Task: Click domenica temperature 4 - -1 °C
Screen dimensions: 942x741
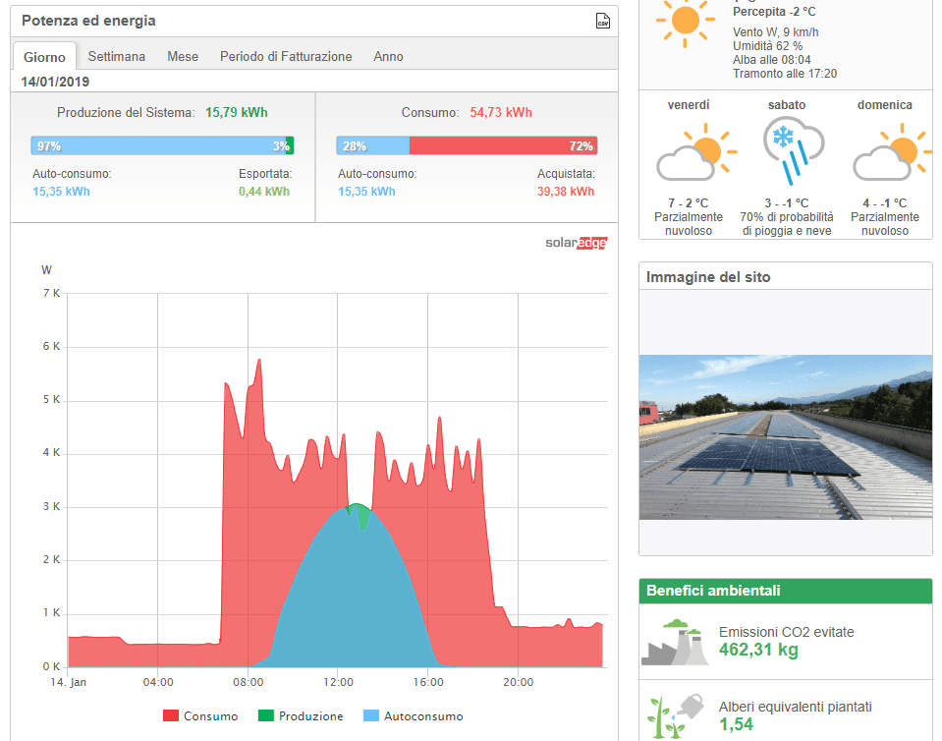Action: point(885,203)
